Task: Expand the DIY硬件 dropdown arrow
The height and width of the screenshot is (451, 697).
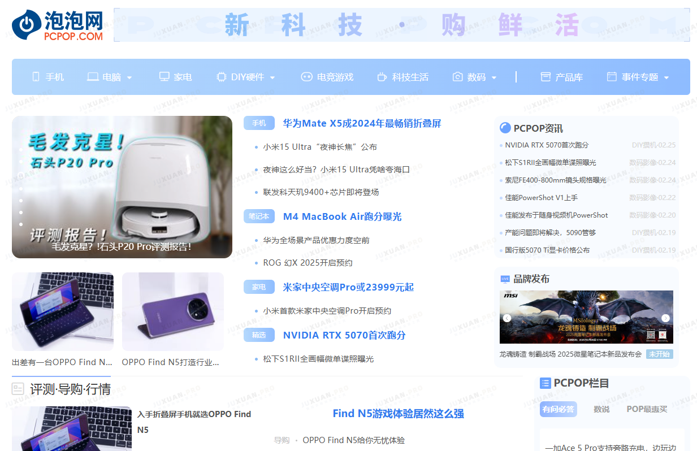Action: pos(272,77)
